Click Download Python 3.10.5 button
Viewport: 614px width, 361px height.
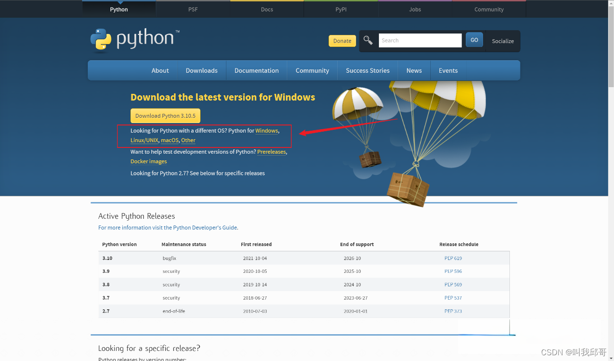coord(165,116)
